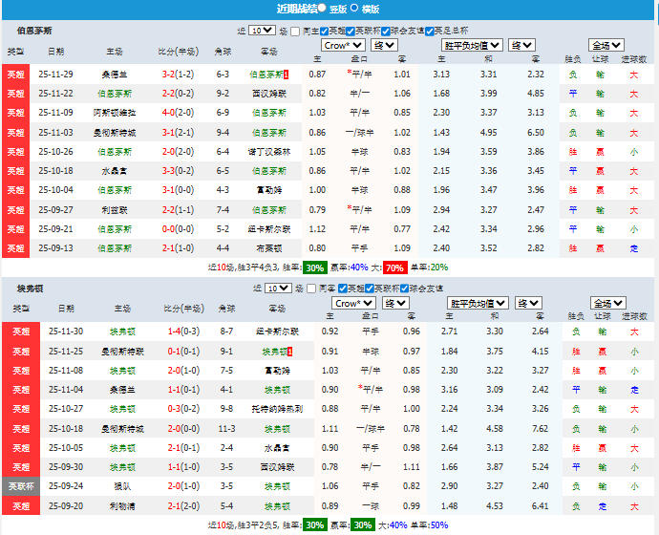
Task: Select the 横版 layout radio button
Action: [x=354, y=9]
